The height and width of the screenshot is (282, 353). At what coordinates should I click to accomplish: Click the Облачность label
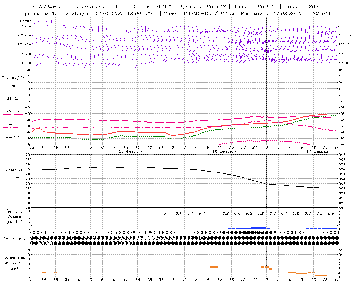click(x=14, y=239)
